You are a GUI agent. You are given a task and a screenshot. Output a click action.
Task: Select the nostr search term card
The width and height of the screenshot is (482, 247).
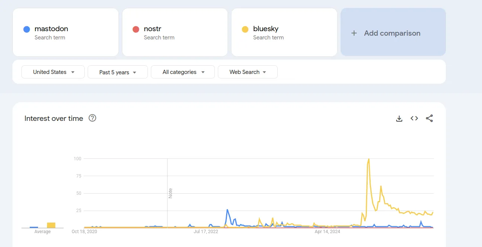tap(175, 32)
